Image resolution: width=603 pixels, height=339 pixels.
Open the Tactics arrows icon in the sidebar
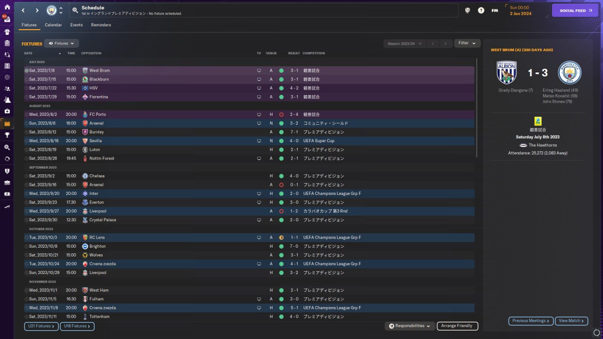click(7, 55)
